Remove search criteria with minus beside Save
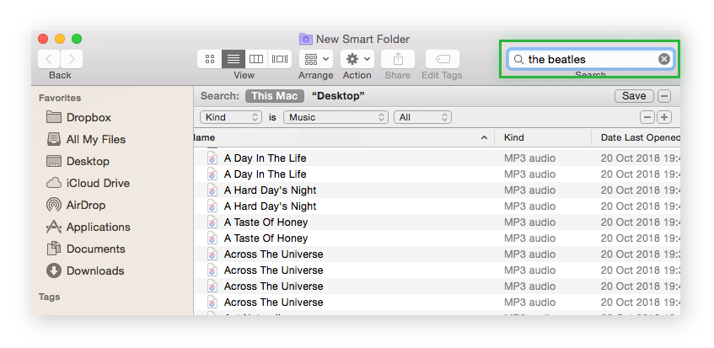This screenshot has width=714, height=348. click(664, 96)
